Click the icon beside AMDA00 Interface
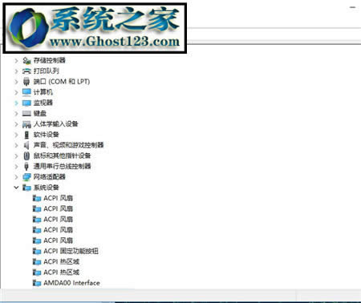 coord(37,283)
